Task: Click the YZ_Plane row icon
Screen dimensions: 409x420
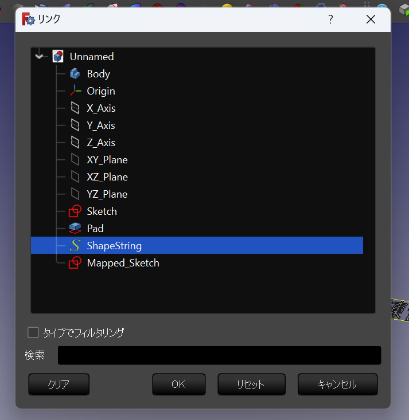Action: click(75, 194)
